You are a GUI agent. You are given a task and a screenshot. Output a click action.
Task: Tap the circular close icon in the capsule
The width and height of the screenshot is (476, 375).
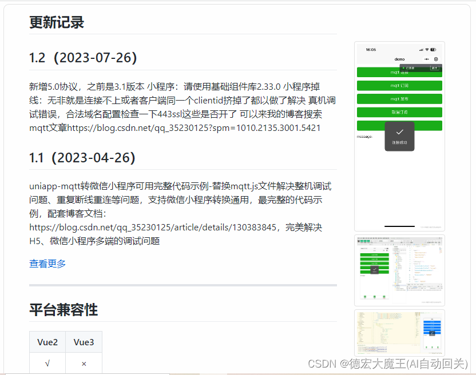(435, 59)
